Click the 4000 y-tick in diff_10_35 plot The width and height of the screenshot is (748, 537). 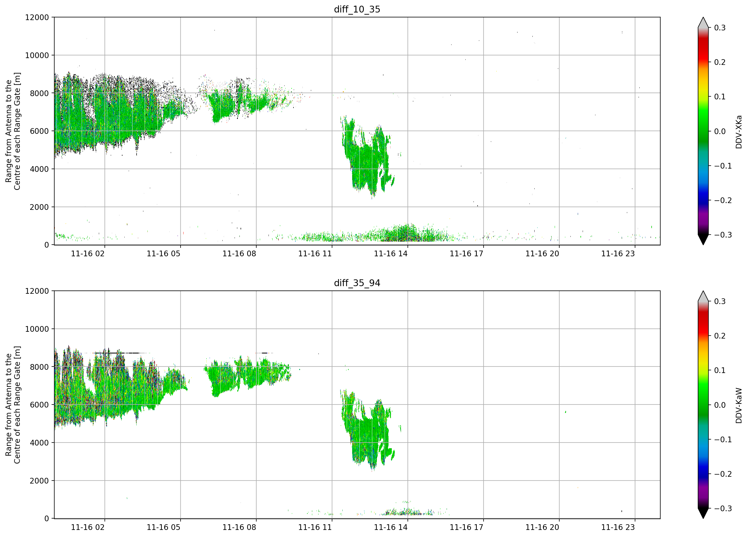tap(39, 169)
